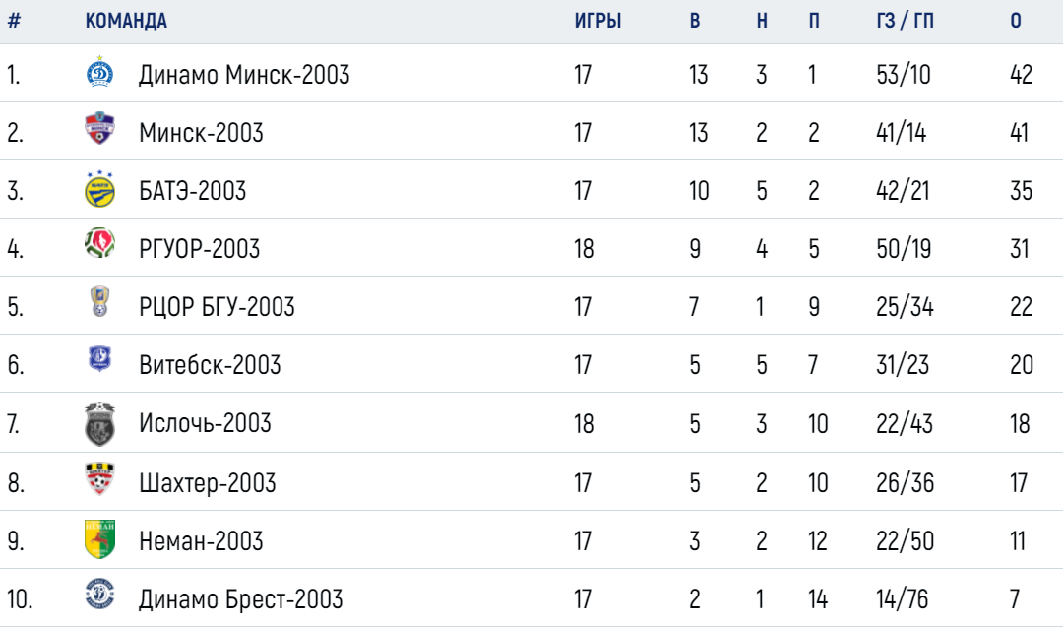Click the ГЗ / ГП column header
1063x627 pixels.
tap(906, 21)
